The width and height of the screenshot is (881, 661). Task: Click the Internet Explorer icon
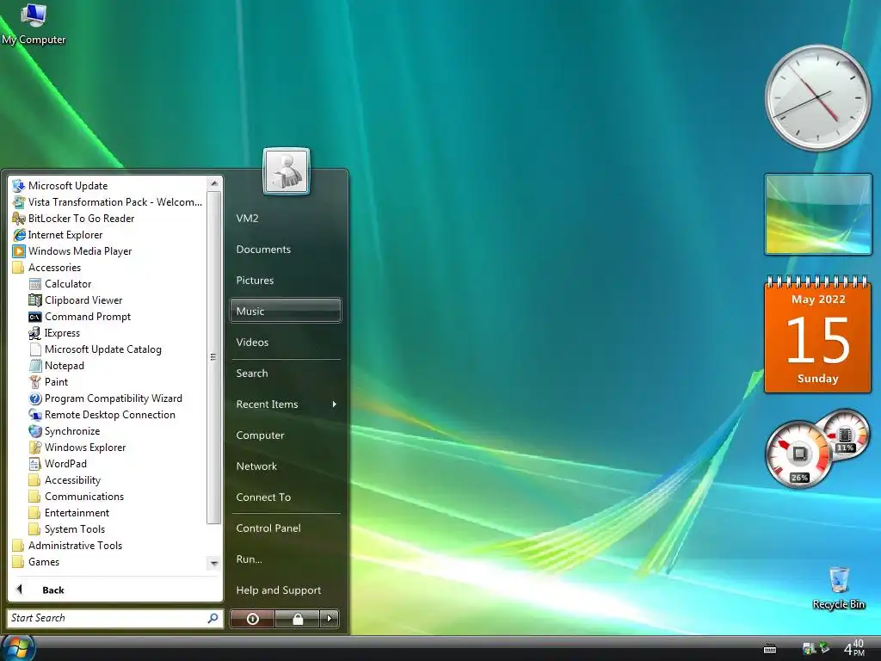[19, 234]
